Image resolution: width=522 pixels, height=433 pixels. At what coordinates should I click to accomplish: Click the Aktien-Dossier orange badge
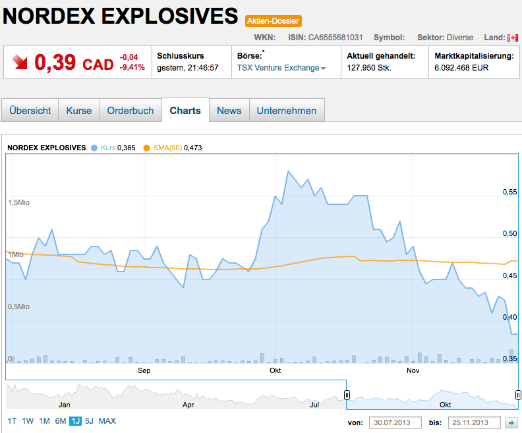274,21
